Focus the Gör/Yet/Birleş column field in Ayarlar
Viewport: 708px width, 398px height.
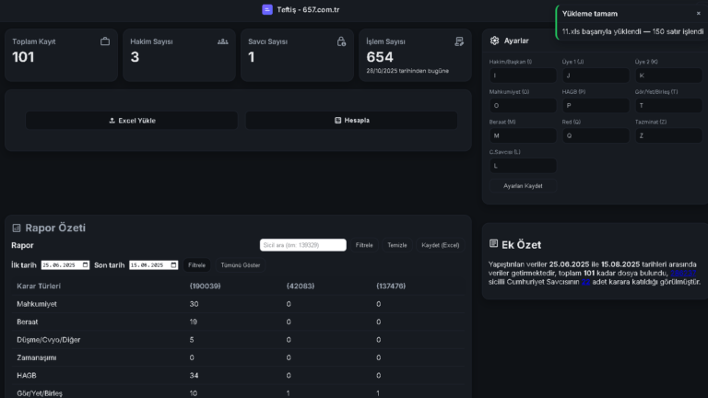pyautogui.click(x=668, y=106)
